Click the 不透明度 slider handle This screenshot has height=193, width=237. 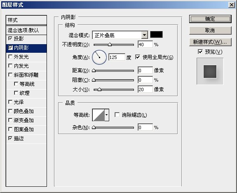pos(110,44)
